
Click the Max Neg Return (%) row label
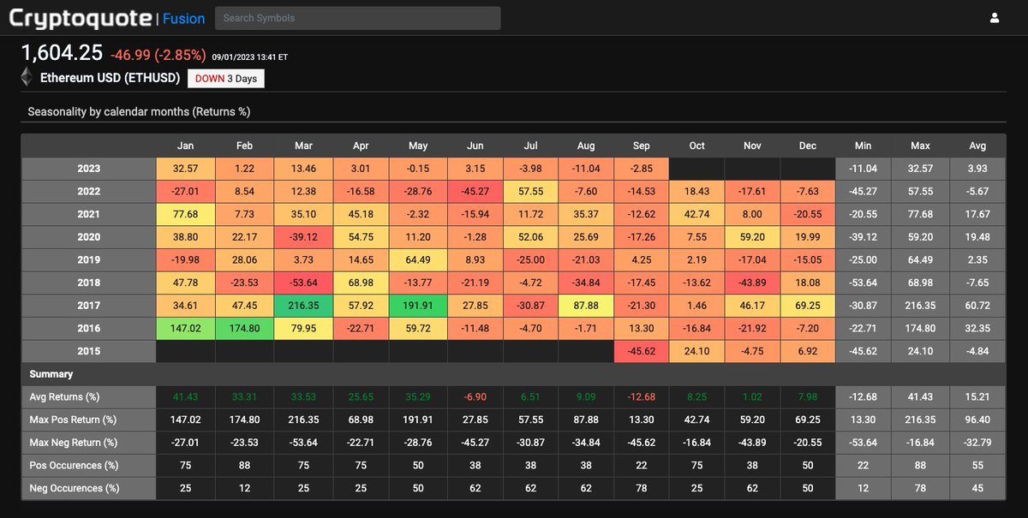[x=88, y=443]
